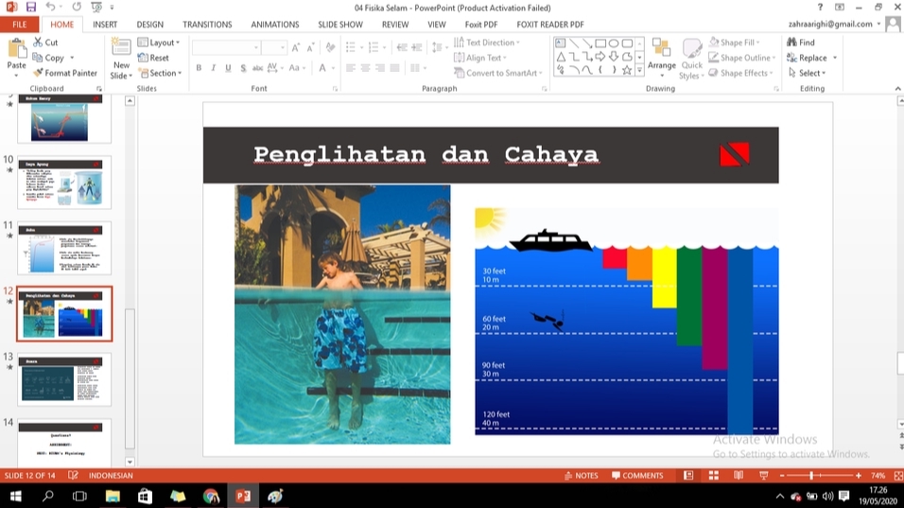Open the FILE tab
Viewport: 904px width, 508px height.
pyautogui.click(x=20, y=25)
